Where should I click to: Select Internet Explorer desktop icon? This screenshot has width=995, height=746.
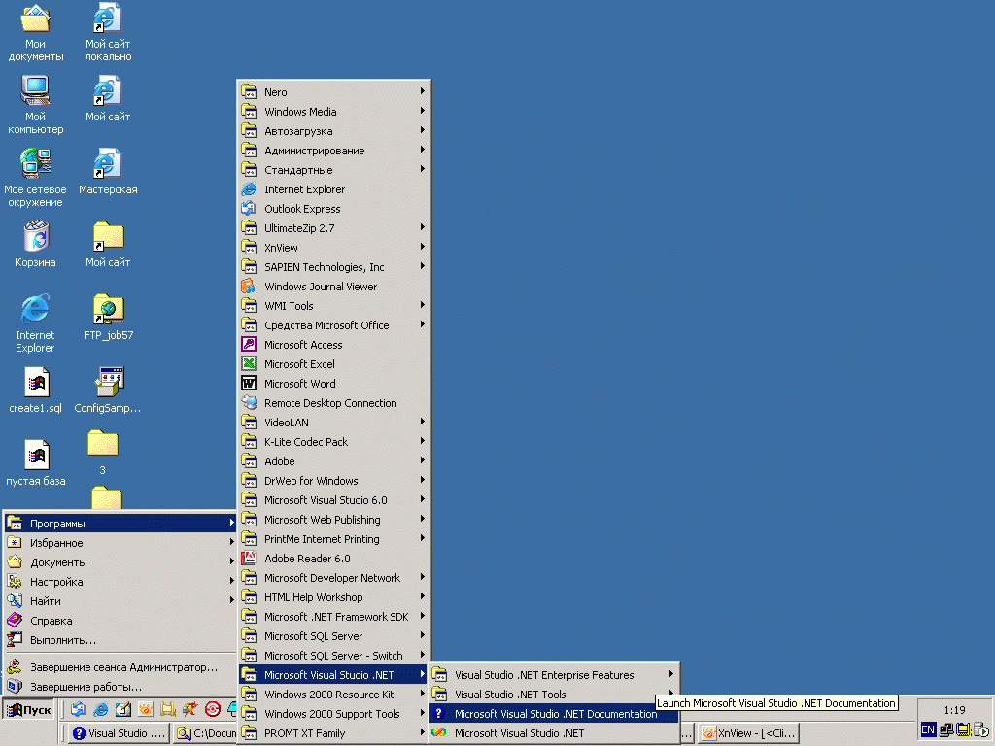(36, 323)
